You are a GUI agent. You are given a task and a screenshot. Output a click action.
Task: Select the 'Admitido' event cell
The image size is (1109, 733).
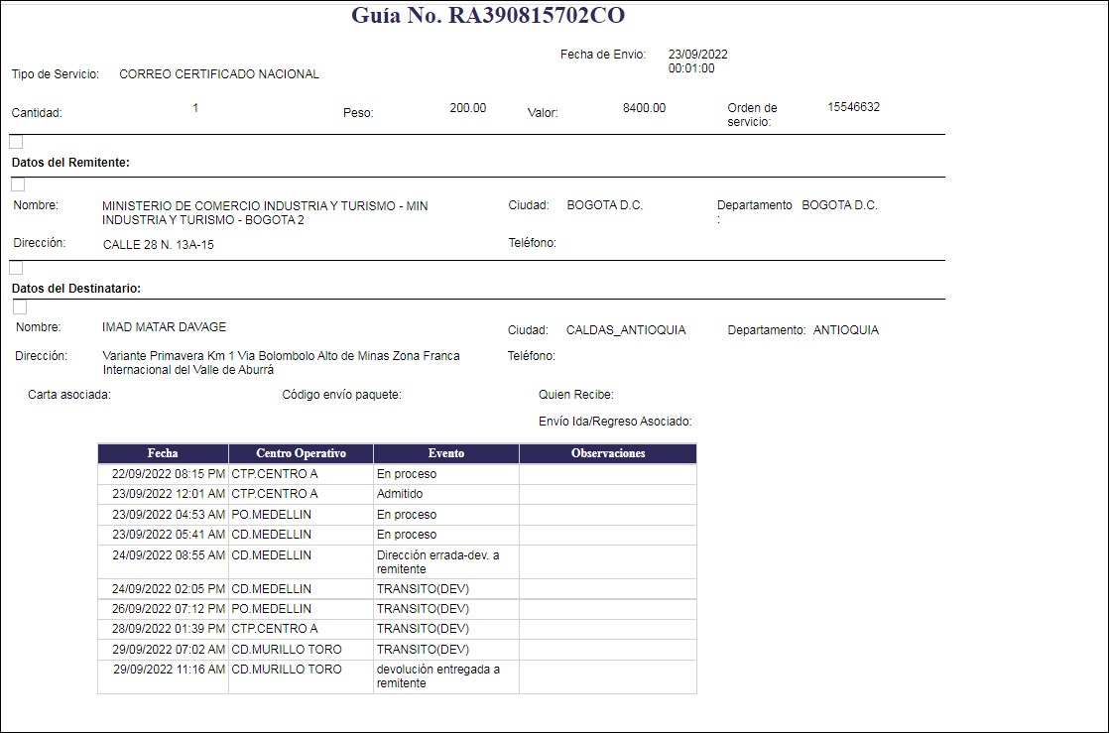point(400,493)
